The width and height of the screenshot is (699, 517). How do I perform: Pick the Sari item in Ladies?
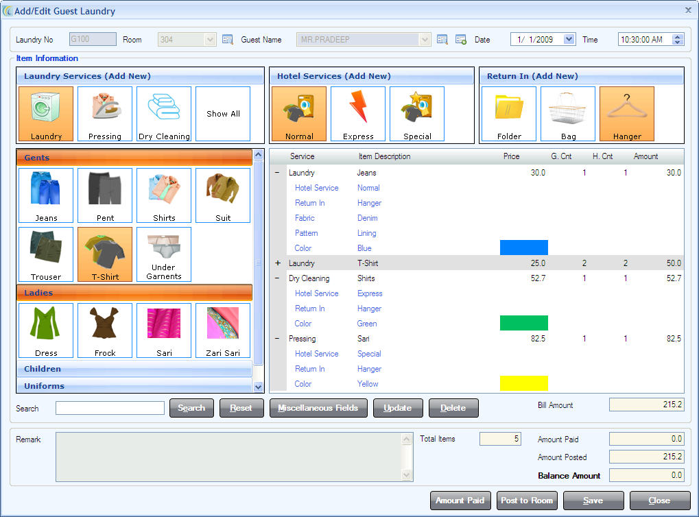coord(164,330)
